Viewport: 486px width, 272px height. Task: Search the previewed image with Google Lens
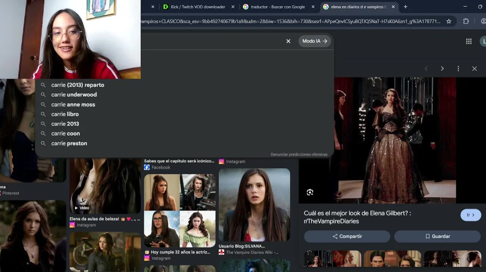click(x=310, y=192)
